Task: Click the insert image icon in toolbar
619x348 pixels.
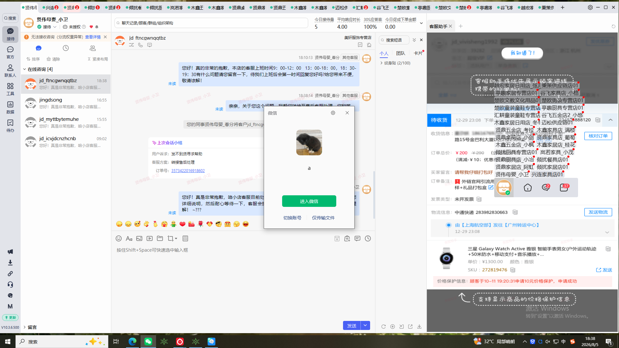Action: pyautogui.click(x=139, y=238)
